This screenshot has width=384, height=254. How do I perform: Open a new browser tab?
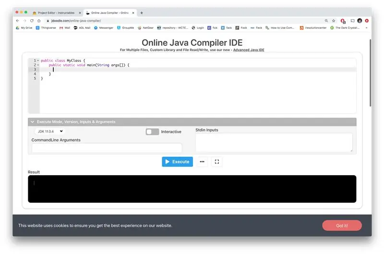point(142,13)
